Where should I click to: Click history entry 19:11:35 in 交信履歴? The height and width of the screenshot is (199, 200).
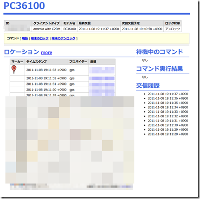[168, 103]
